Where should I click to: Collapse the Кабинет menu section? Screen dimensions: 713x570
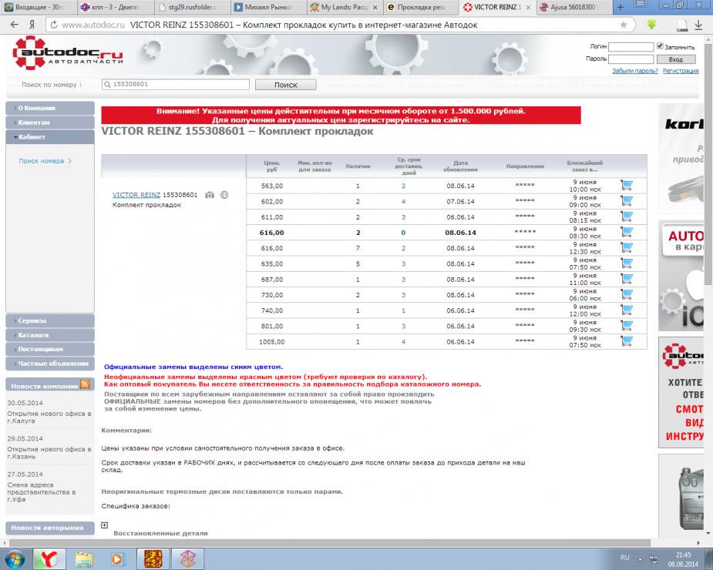tap(50, 137)
